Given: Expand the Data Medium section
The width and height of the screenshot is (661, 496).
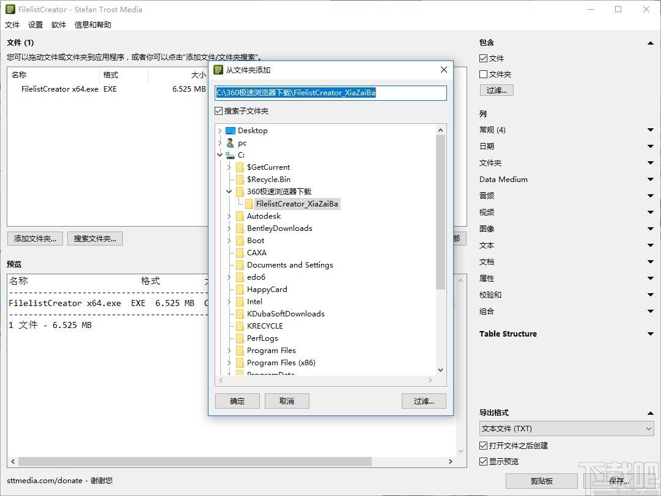Looking at the screenshot, I should coord(651,180).
